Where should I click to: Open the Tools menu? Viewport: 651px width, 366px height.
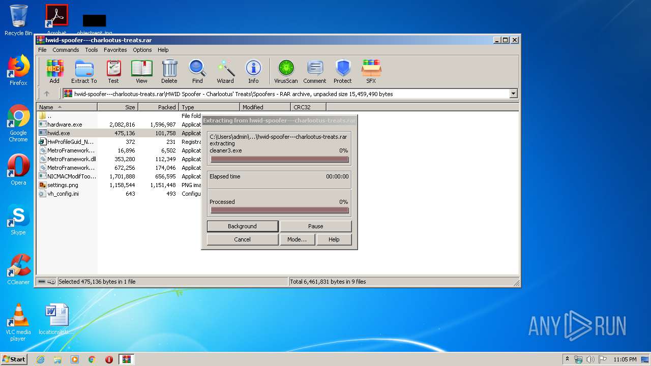click(x=92, y=50)
